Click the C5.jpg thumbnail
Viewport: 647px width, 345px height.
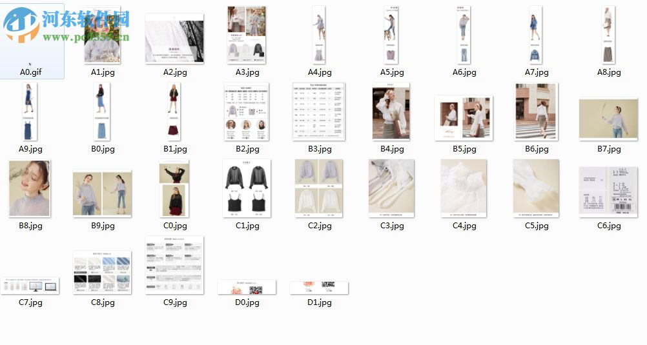pyautogui.click(x=536, y=188)
